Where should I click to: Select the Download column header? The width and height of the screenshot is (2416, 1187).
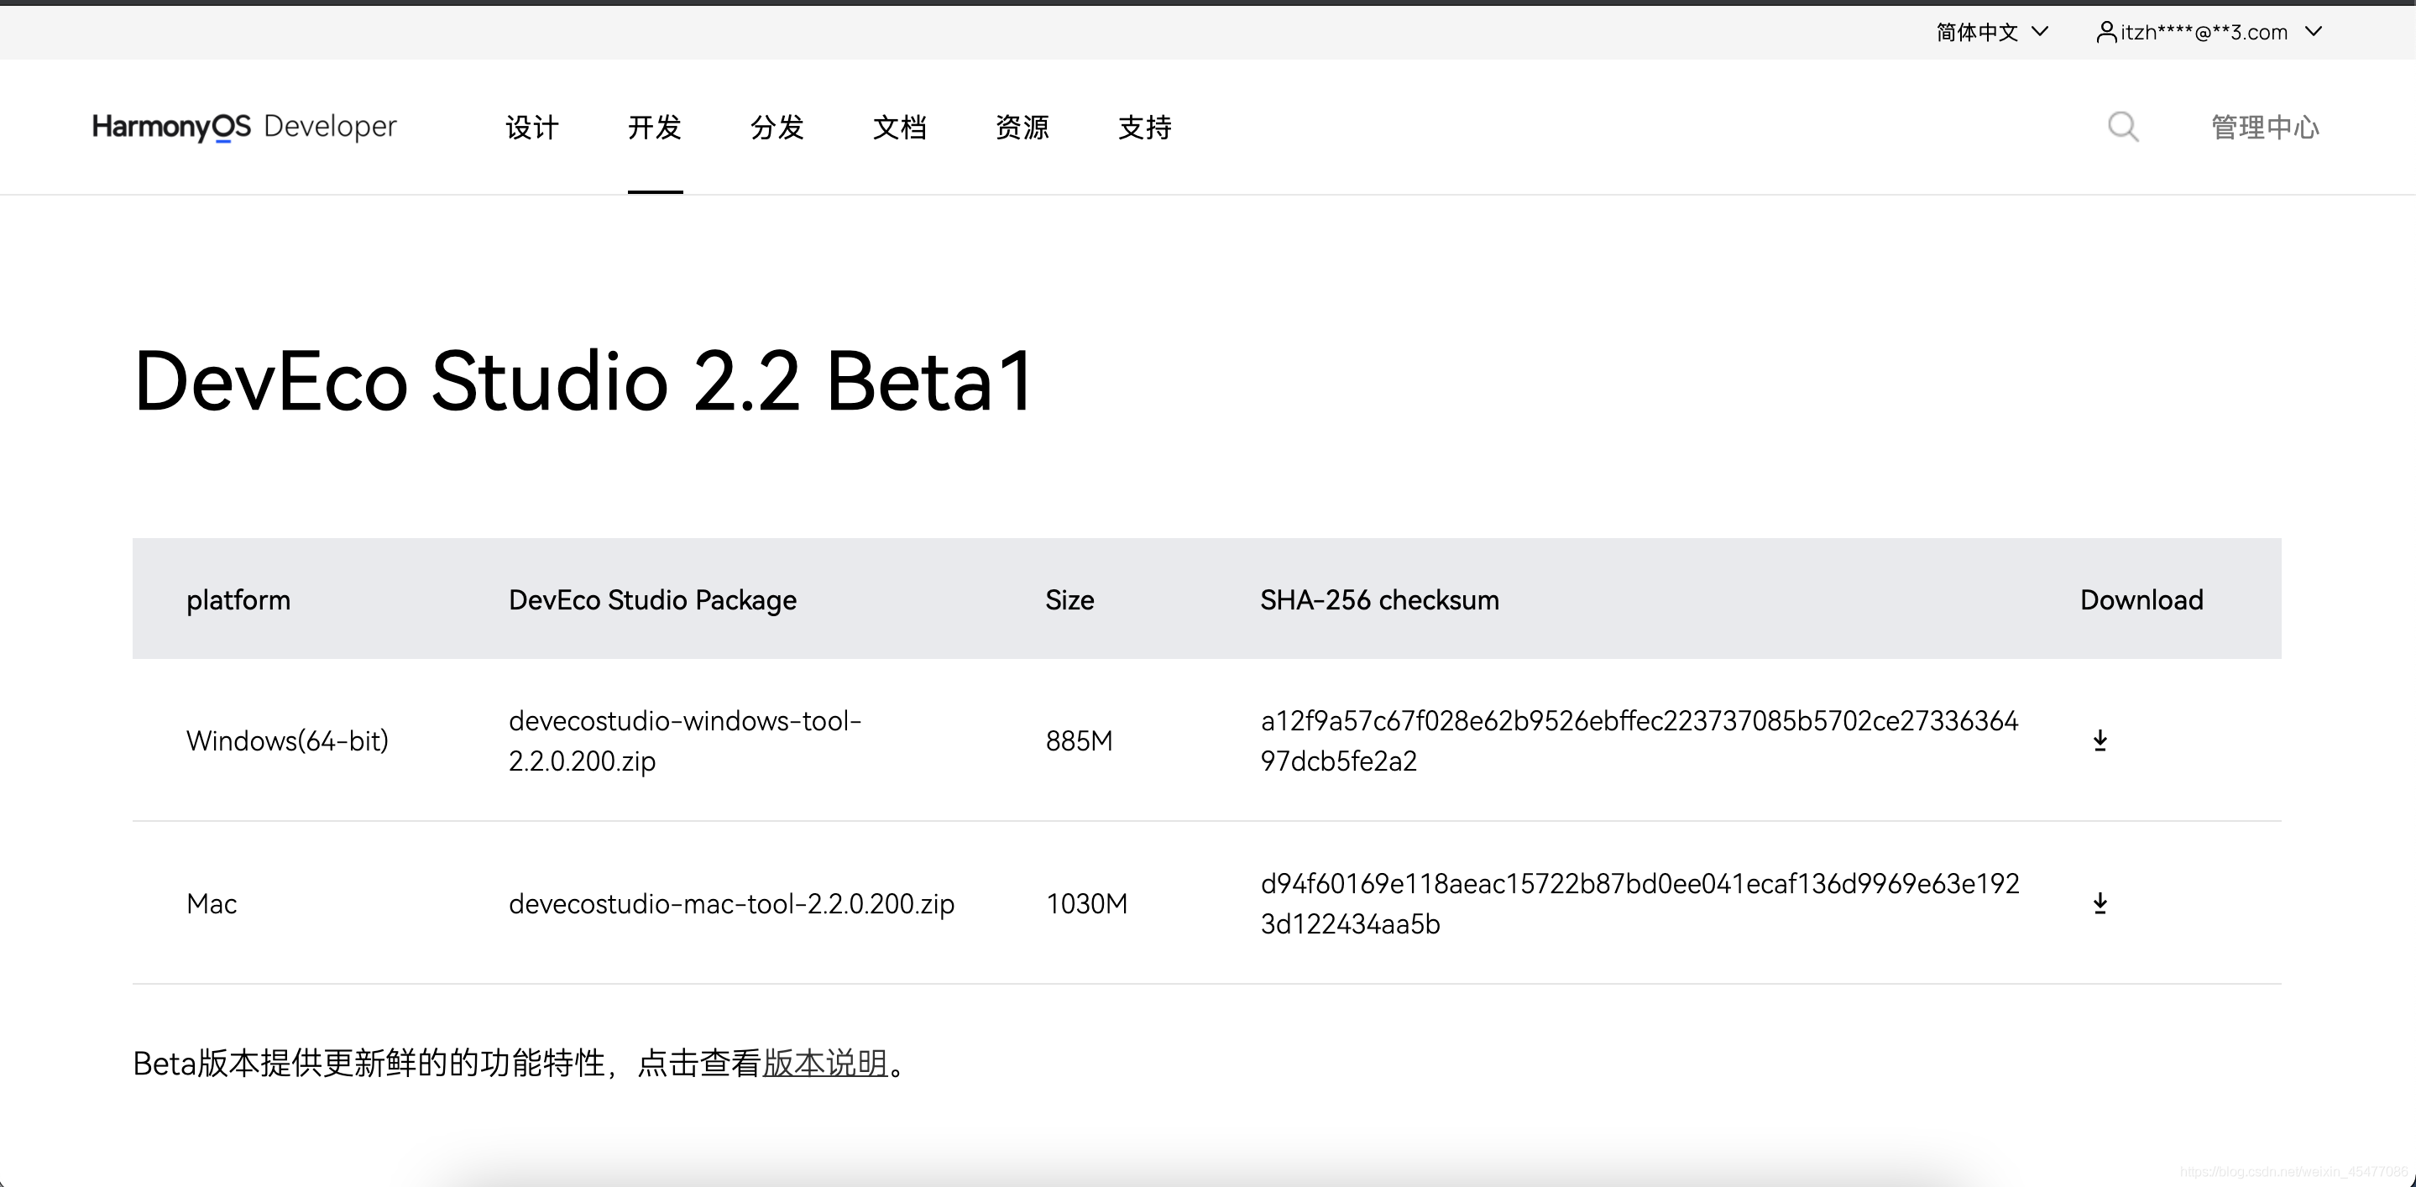tap(2142, 600)
